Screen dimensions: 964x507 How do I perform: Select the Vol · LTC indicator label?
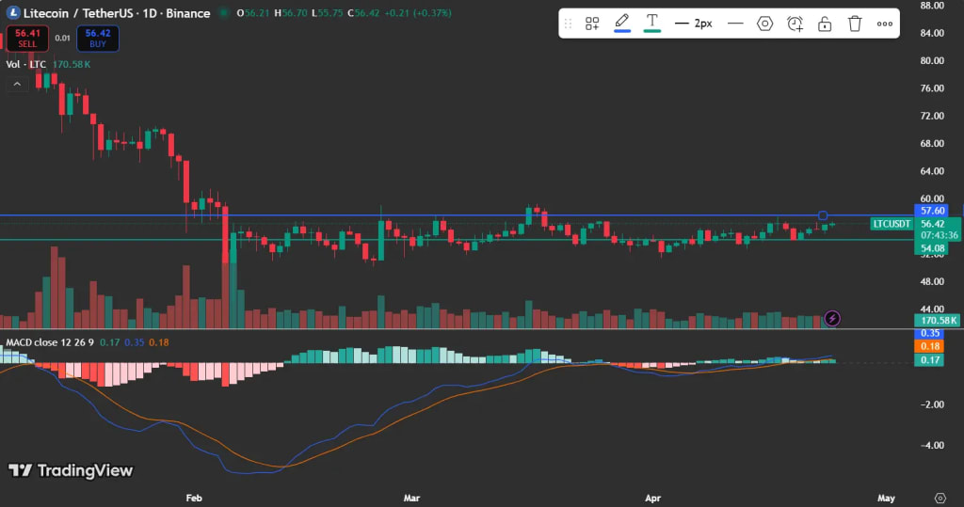click(25, 65)
